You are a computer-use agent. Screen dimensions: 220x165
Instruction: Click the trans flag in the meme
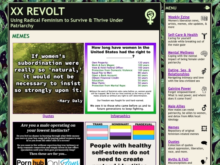[97, 132]
